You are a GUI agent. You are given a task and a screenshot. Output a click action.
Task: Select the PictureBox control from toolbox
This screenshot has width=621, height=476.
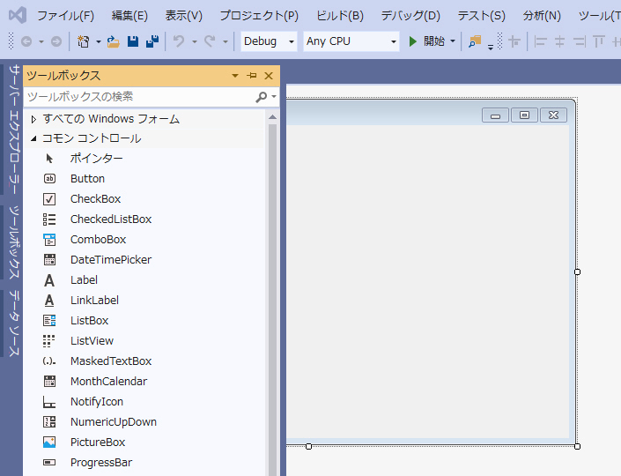[x=97, y=443]
